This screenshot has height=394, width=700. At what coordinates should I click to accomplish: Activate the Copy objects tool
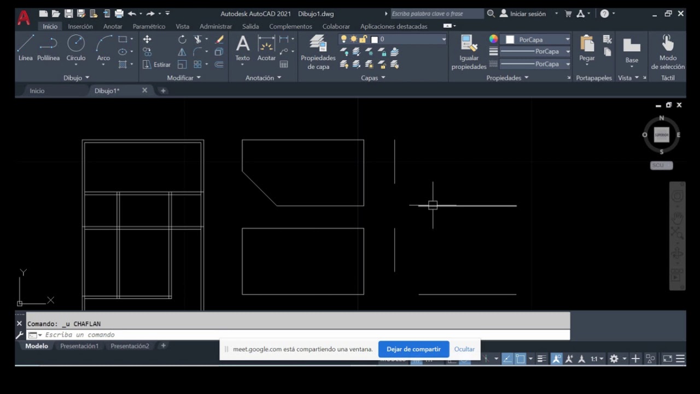pyautogui.click(x=147, y=52)
